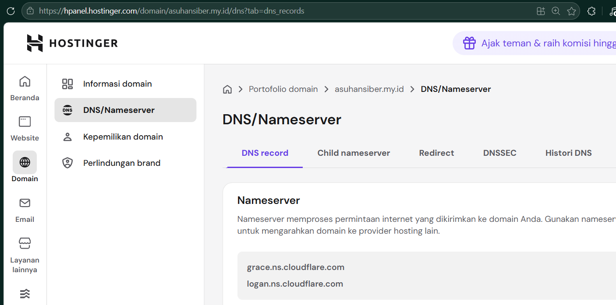Switch to the Redirect tab
This screenshot has height=305, width=616.
pos(436,153)
